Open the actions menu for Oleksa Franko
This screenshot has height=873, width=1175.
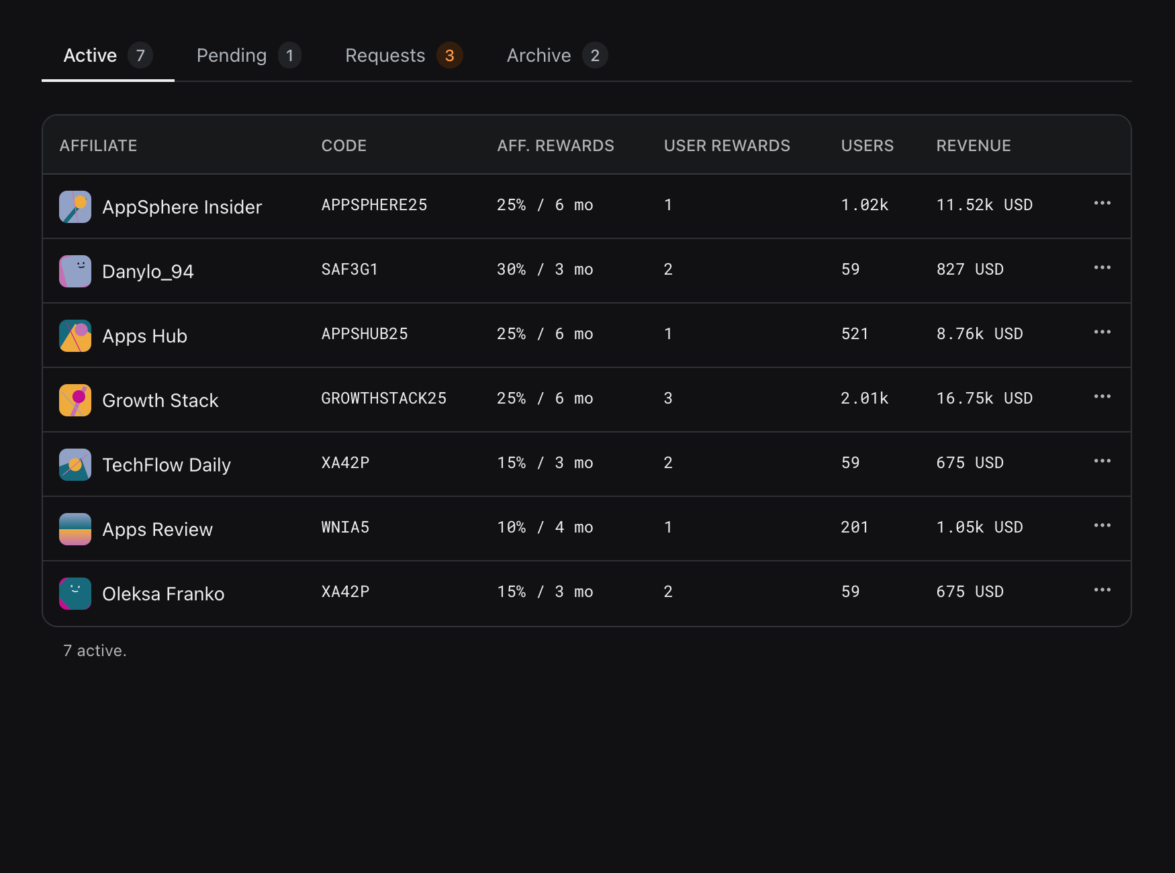1102,590
